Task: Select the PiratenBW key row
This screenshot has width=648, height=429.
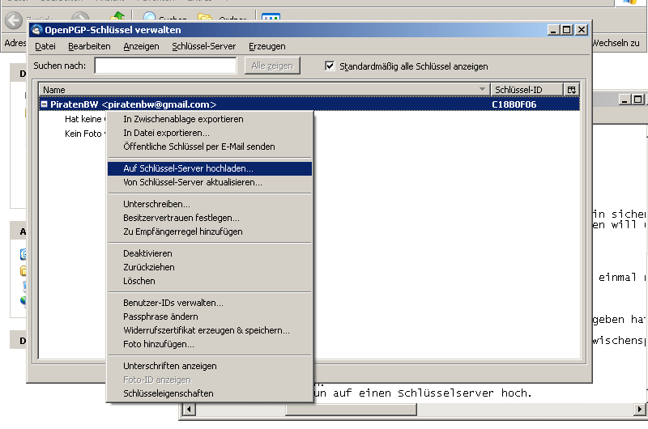Action: pyautogui.click(x=309, y=104)
